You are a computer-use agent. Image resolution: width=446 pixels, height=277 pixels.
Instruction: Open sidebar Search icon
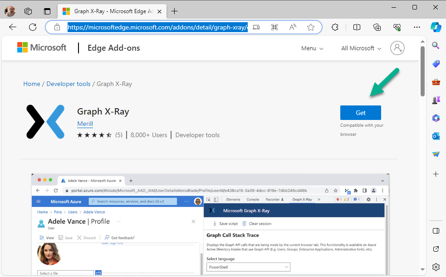436,45
